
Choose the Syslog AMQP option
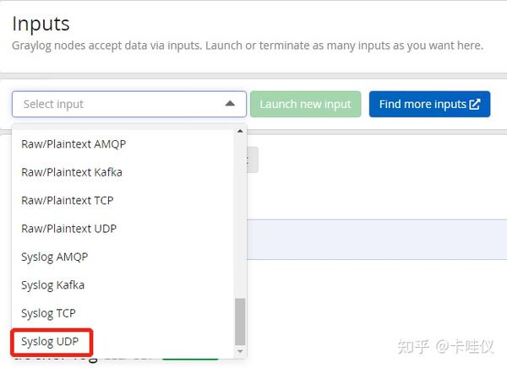[x=55, y=257]
